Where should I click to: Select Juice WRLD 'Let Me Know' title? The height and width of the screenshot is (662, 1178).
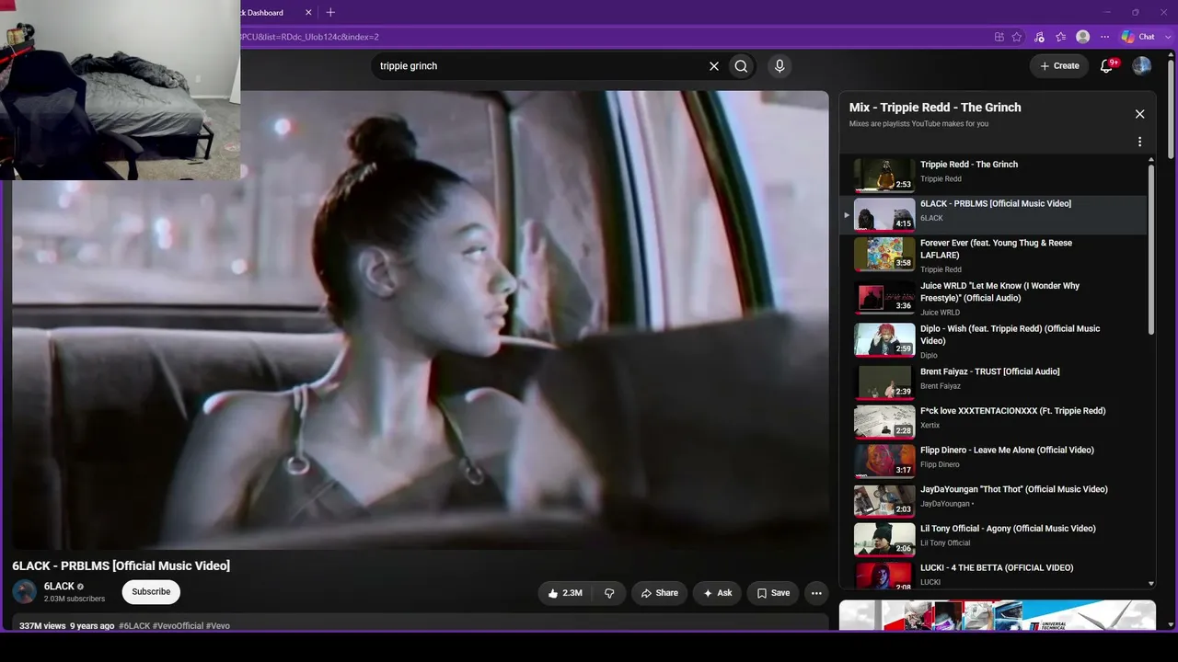pos(999,291)
